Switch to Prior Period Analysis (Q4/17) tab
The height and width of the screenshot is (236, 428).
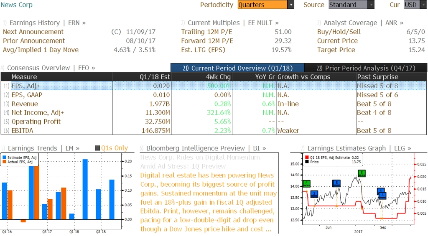(366, 68)
